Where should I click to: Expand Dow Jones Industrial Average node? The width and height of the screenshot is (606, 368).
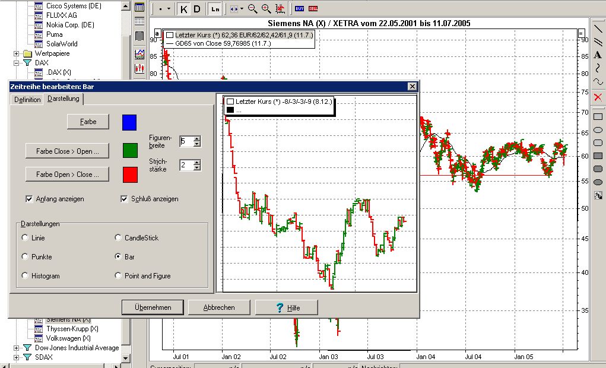(x=16, y=348)
